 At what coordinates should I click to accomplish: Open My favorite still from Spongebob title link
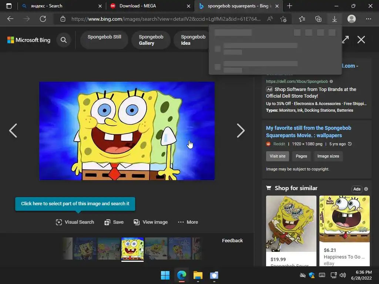(x=308, y=132)
